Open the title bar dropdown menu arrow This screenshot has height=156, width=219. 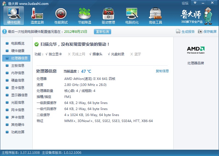pos(195,3)
